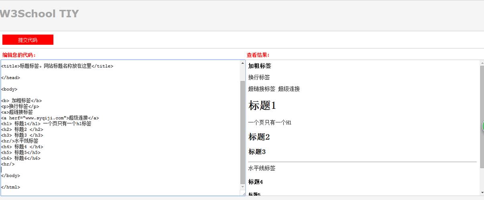Screen dimensions: 484x200
Task: Click the <title> code line
Action: [57, 66]
